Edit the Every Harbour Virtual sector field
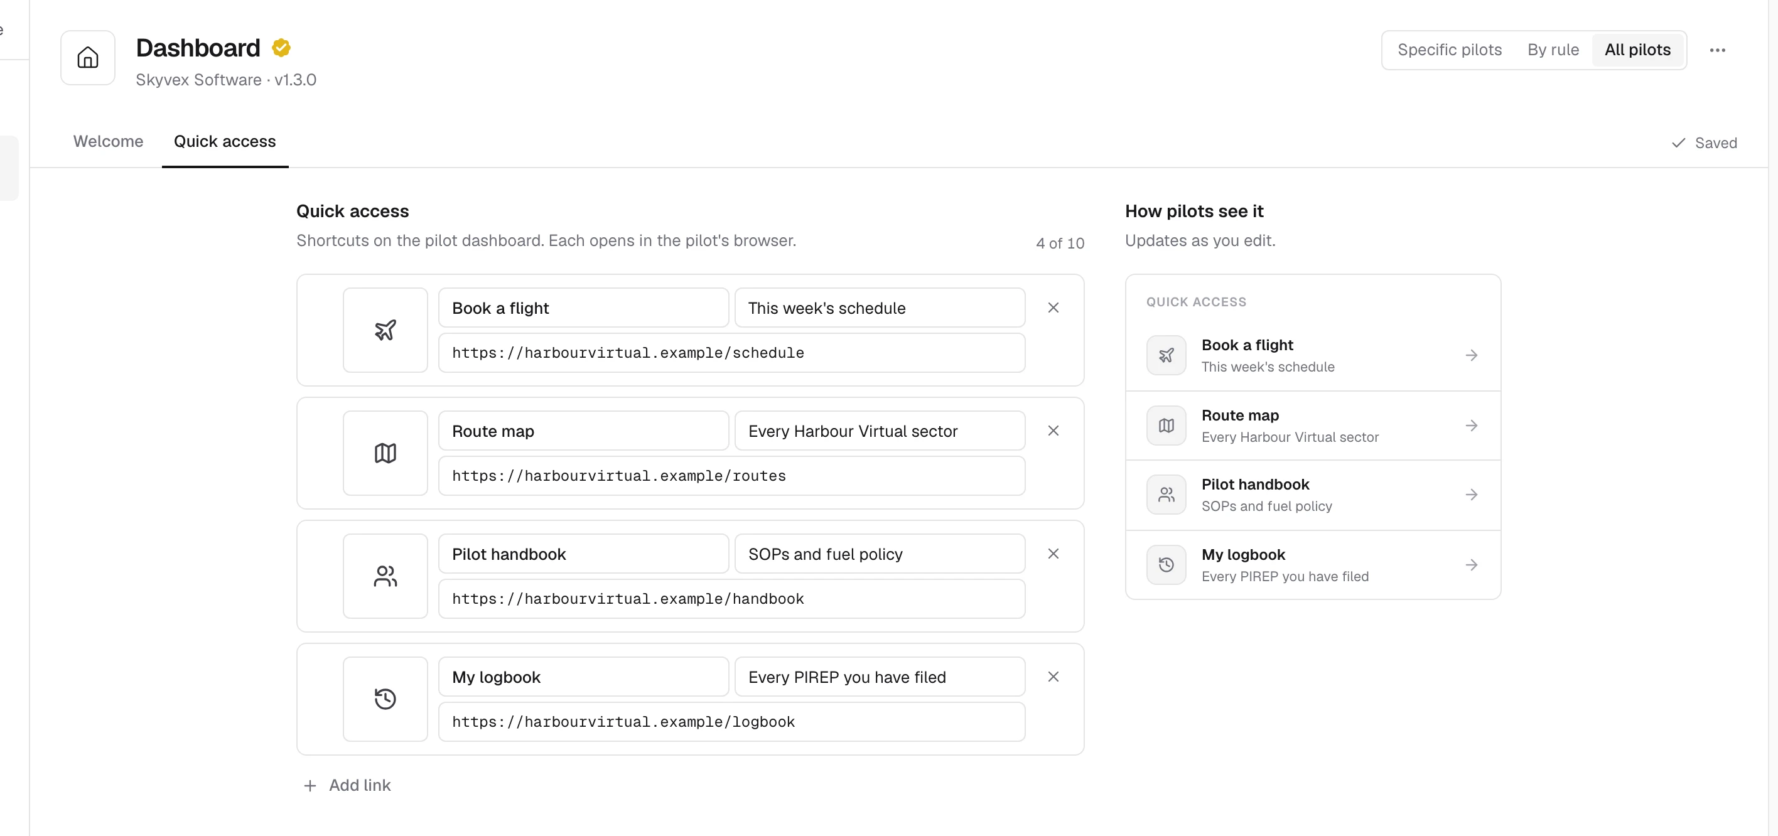 point(880,431)
